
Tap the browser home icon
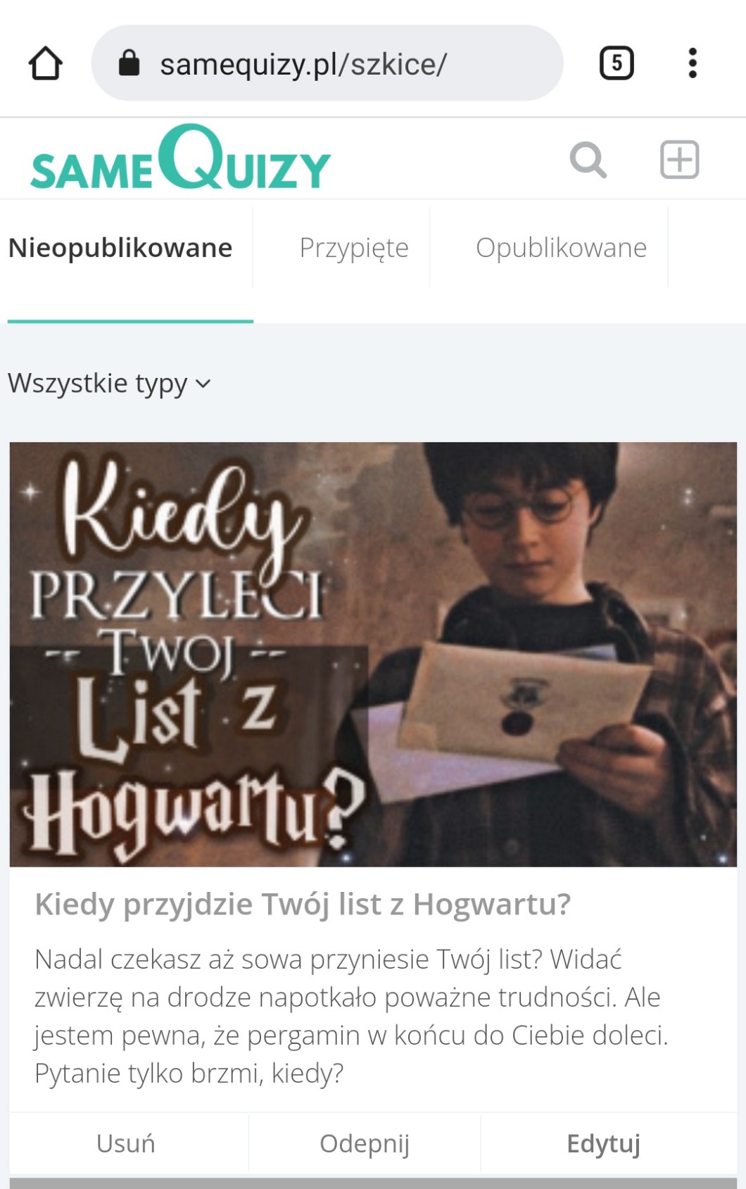point(46,63)
